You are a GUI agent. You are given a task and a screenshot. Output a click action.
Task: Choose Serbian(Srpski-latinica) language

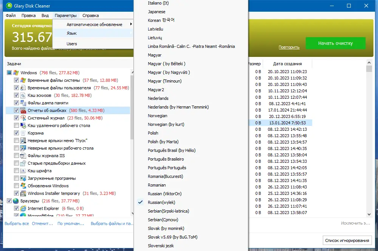point(168,211)
